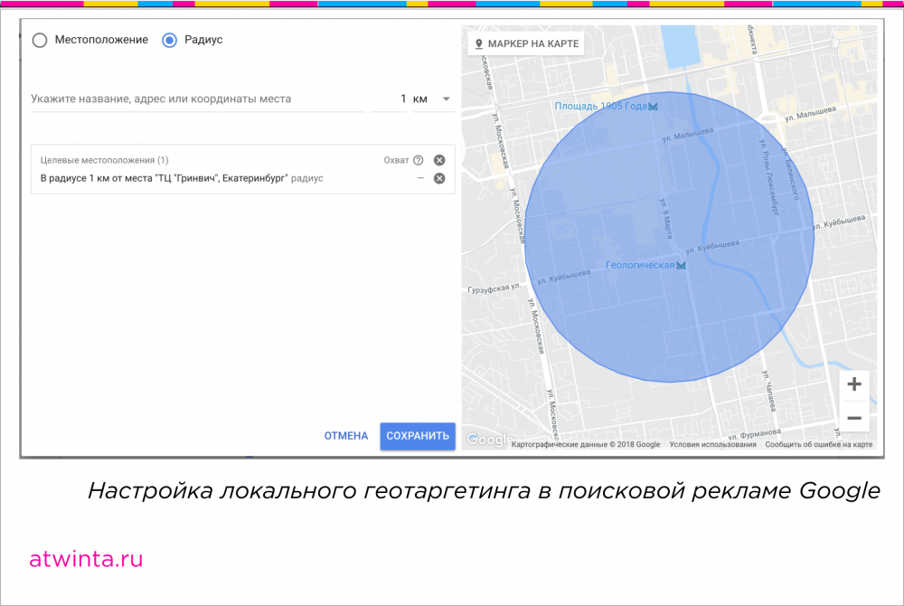The image size is (904, 606).
Task: Click the radius value field showing 1
Action: 389,99
